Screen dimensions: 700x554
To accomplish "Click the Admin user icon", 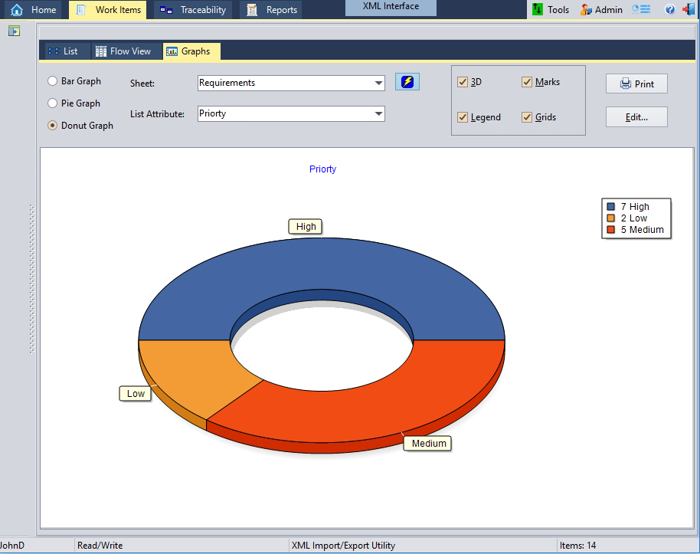I will tap(585, 9).
